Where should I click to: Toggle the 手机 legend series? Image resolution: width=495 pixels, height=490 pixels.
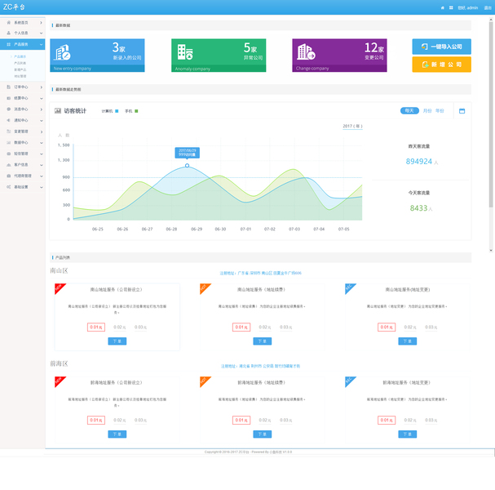coord(131,111)
